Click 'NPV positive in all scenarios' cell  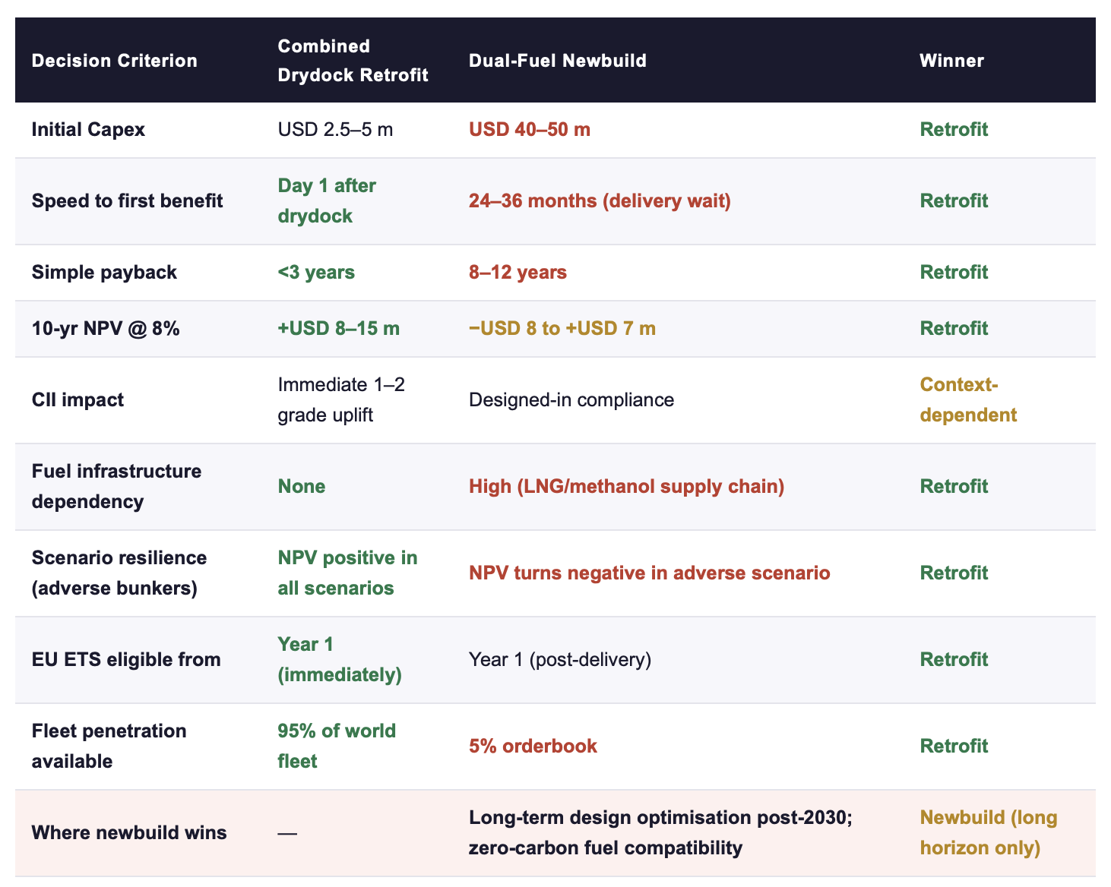[x=347, y=573]
